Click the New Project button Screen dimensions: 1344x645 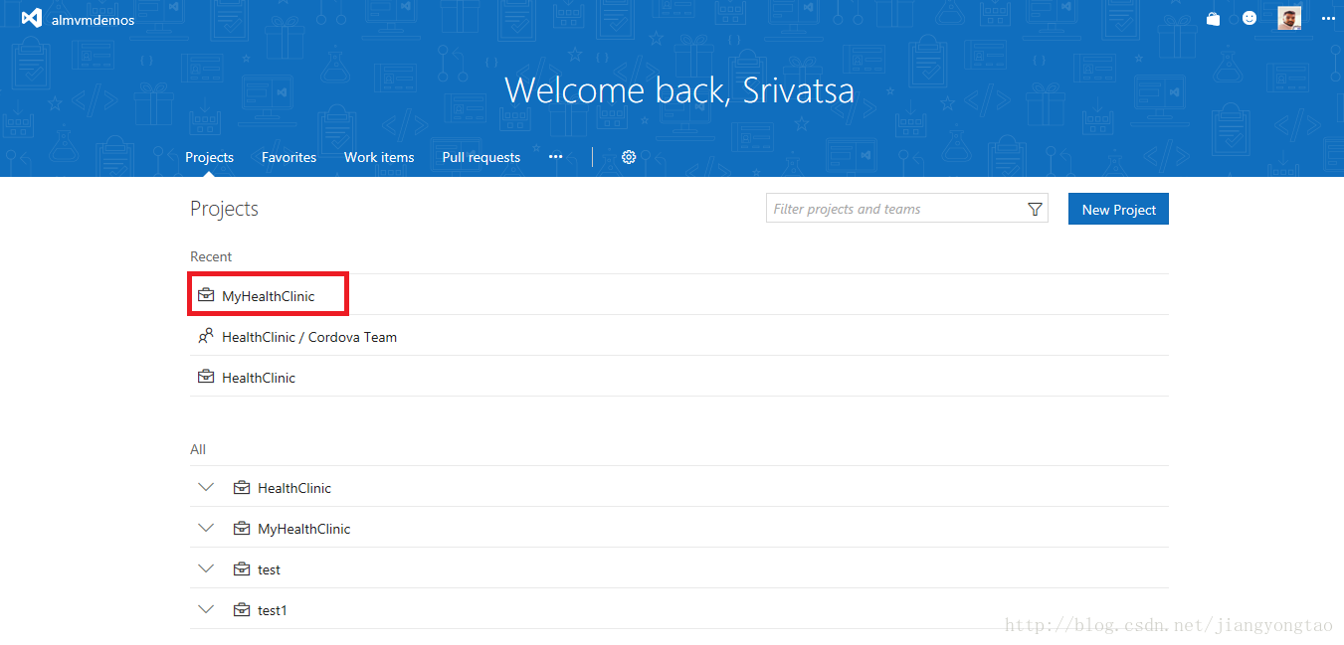[x=1118, y=209]
